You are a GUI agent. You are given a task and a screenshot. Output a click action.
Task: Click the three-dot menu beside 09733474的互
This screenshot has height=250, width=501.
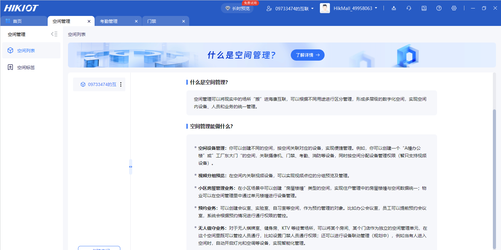point(121,84)
